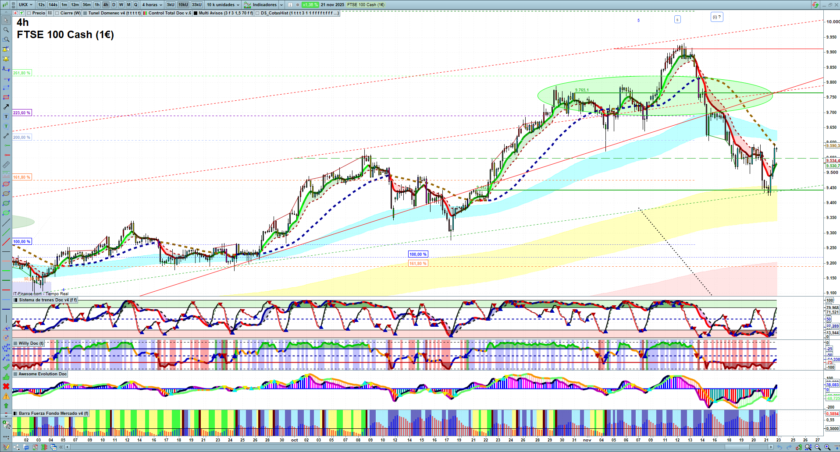
Task: Expand the bottom bar double-chevron
Action: click(61, 447)
